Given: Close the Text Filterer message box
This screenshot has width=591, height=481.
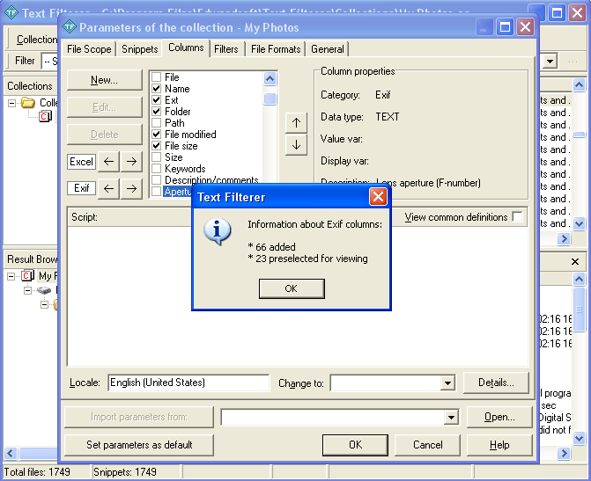Looking at the screenshot, I should [x=378, y=197].
